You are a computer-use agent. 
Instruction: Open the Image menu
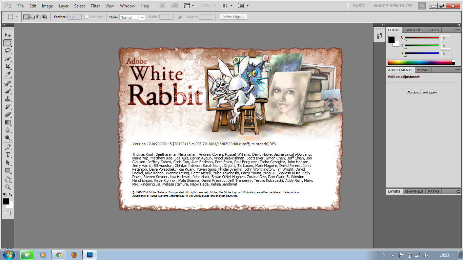click(x=47, y=6)
